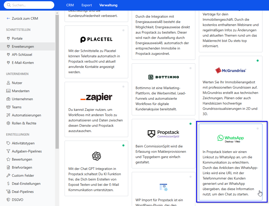Viewport: 269px width, 206px height.
Task: Click green status dot on CommissionSplit card
Action: tap(190, 124)
